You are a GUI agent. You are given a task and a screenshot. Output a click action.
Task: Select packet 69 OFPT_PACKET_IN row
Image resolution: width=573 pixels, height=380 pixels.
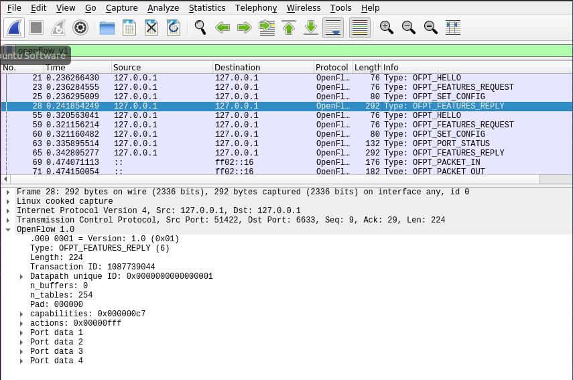pyautogui.click(x=287, y=162)
